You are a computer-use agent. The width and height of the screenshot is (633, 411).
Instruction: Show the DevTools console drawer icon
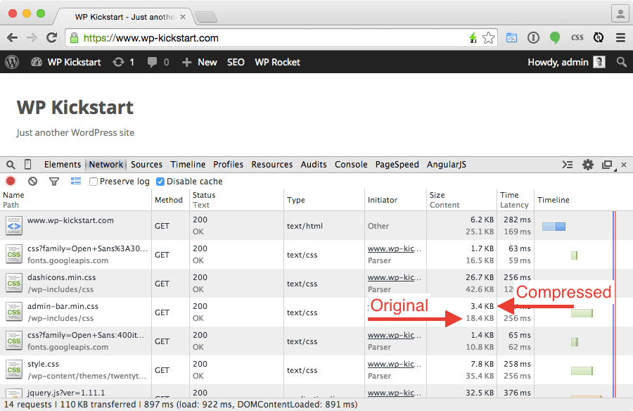[x=568, y=165]
